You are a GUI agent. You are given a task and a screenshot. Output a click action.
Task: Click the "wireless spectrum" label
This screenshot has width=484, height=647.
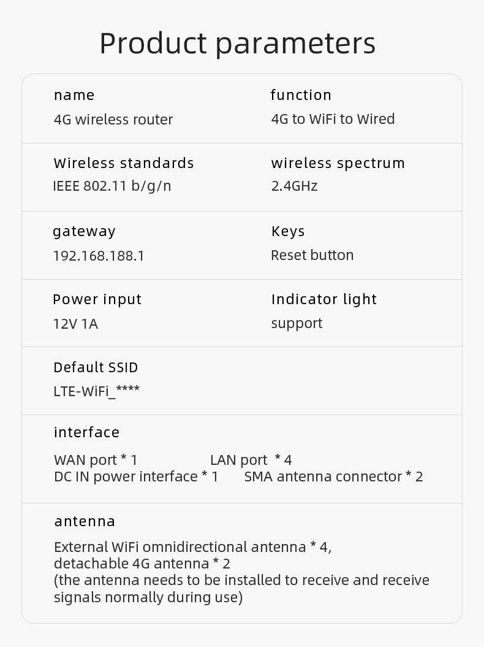click(x=338, y=163)
